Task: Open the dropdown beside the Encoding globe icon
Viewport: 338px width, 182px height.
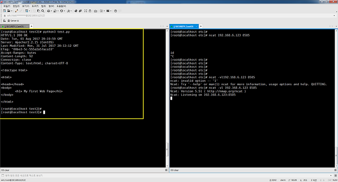Action: click(64, 11)
